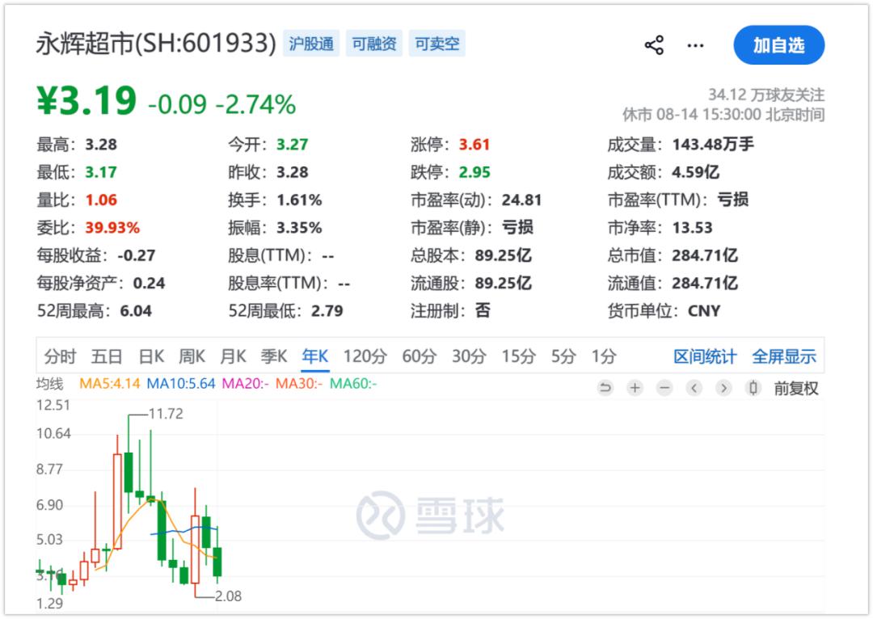Move chart right with right chevron icon

(723, 387)
